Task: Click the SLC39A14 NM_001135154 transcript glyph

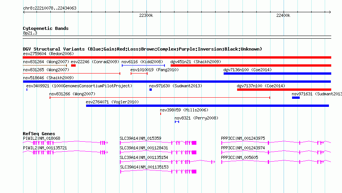Action: pos(168,162)
